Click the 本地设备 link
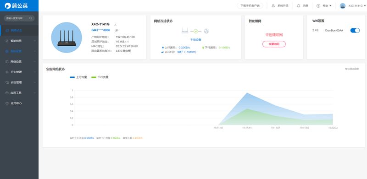Viewport: 367px width, 179px height. [x=196, y=40]
